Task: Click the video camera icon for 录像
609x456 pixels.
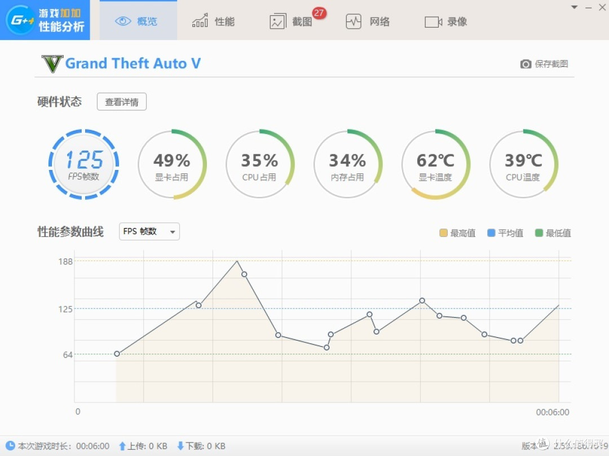Action: 433,22
